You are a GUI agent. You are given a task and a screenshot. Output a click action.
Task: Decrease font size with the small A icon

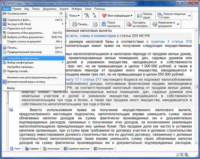click(94, 15)
